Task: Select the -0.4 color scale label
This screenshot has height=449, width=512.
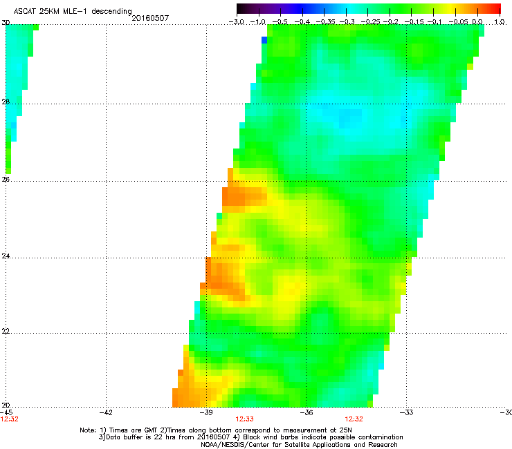Action: 302,22
